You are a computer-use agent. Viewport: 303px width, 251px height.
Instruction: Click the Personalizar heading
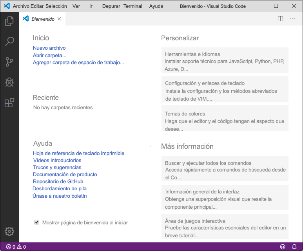pyautogui.click(x=180, y=38)
